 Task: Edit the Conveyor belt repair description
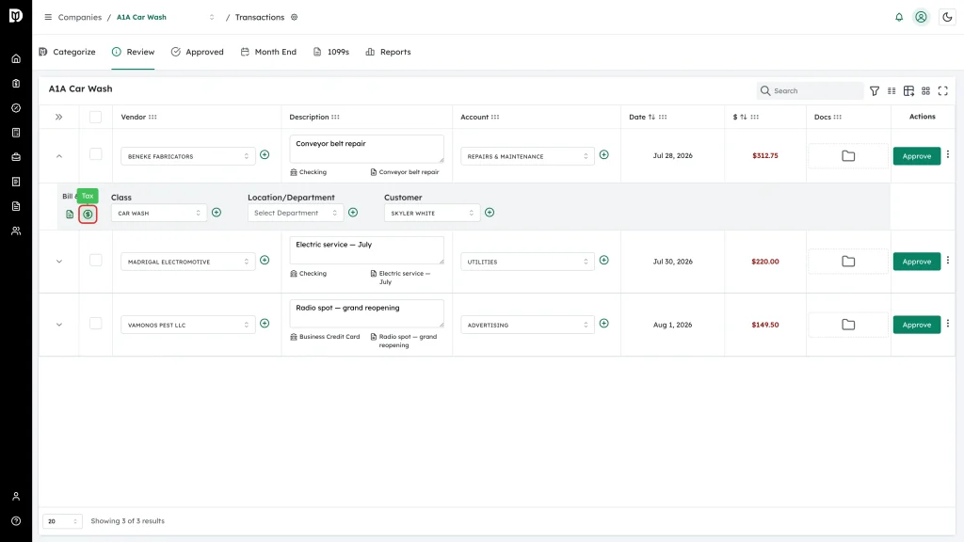pyautogui.click(x=366, y=149)
